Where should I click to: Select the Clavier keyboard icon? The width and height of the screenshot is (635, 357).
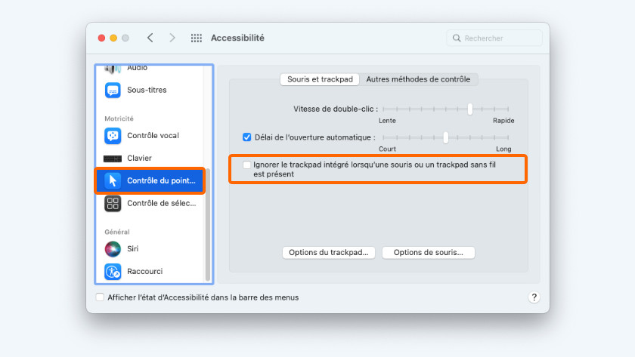point(113,158)
